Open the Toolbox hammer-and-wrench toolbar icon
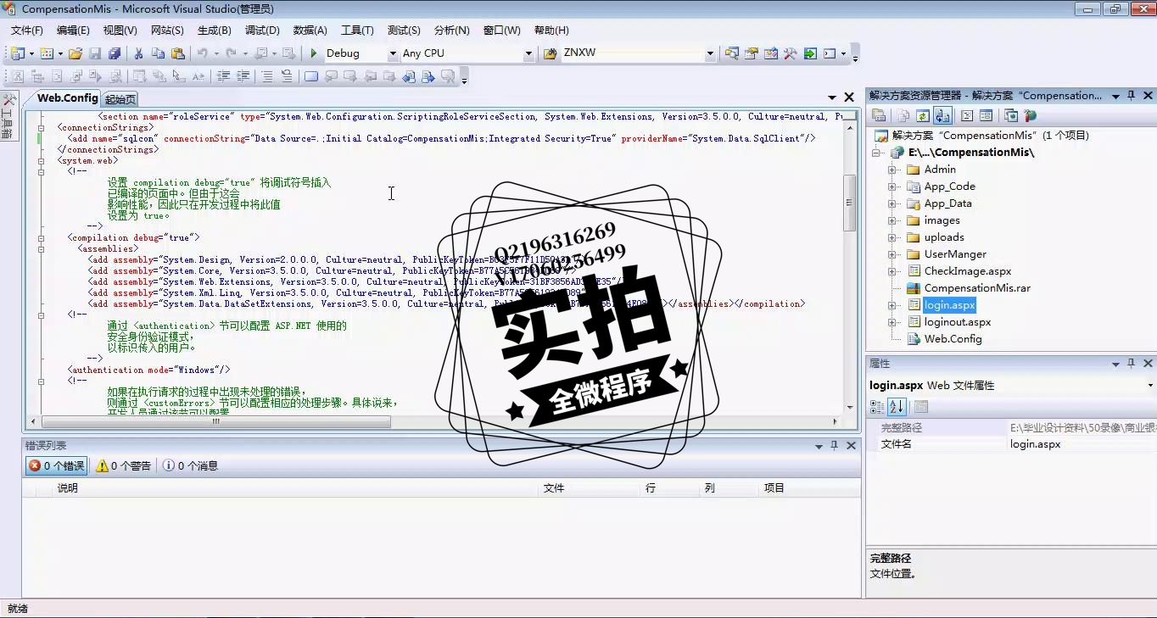This screenshot has width=1157, height=618. [x=790, y=53]
